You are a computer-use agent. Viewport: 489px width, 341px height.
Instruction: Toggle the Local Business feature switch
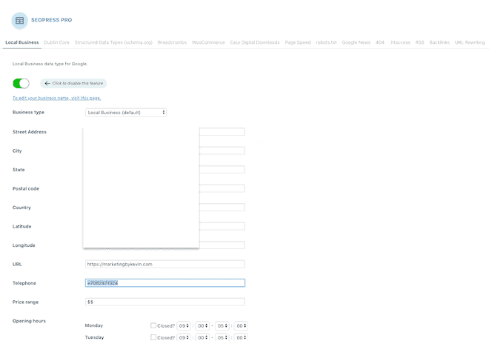pos(21,83)
